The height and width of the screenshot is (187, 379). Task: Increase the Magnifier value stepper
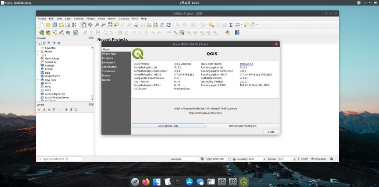pyautogui.click(x=264, y=158)
